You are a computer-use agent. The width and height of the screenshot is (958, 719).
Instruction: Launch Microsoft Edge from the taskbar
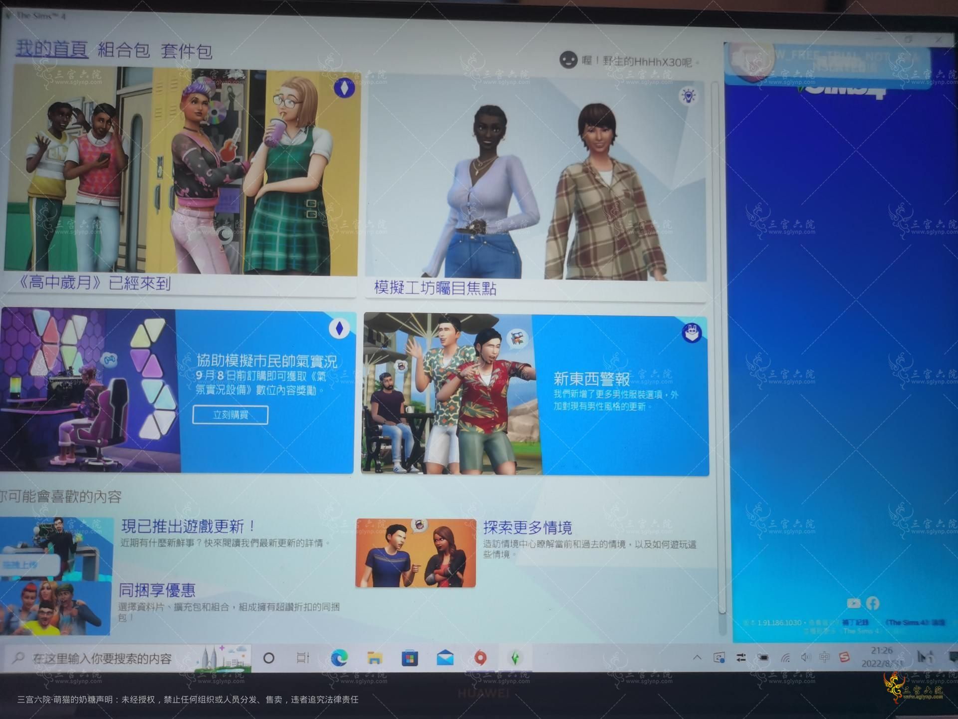click(x=339, y=658)
